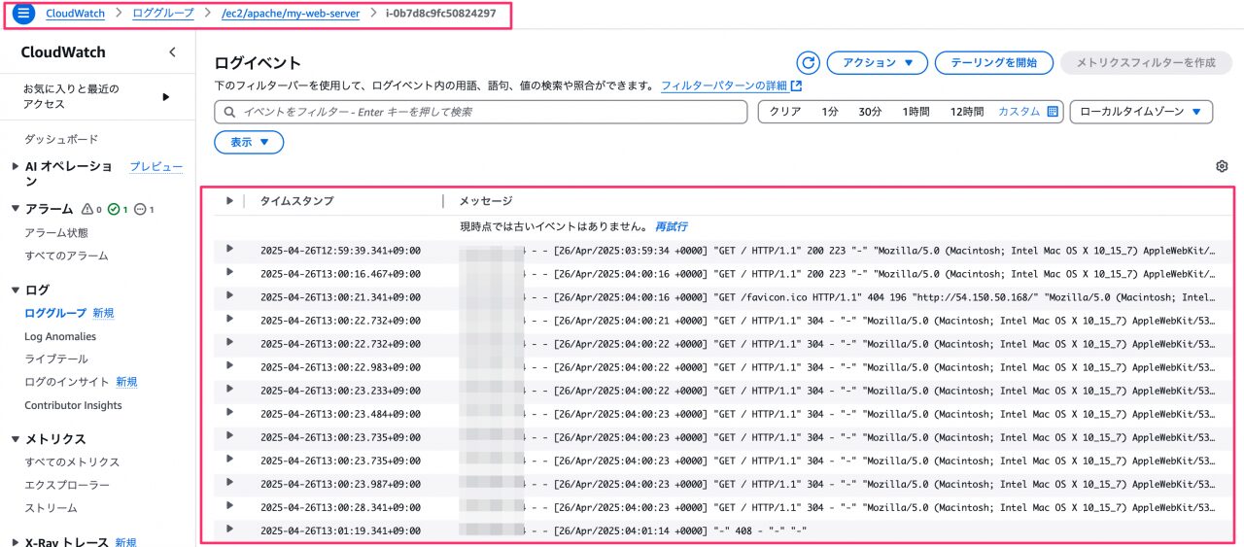1244x547 pixels.
Task: Click メトリクスフィルターを作成 button
Action: pyautogui.click(x=1147, y=62)
